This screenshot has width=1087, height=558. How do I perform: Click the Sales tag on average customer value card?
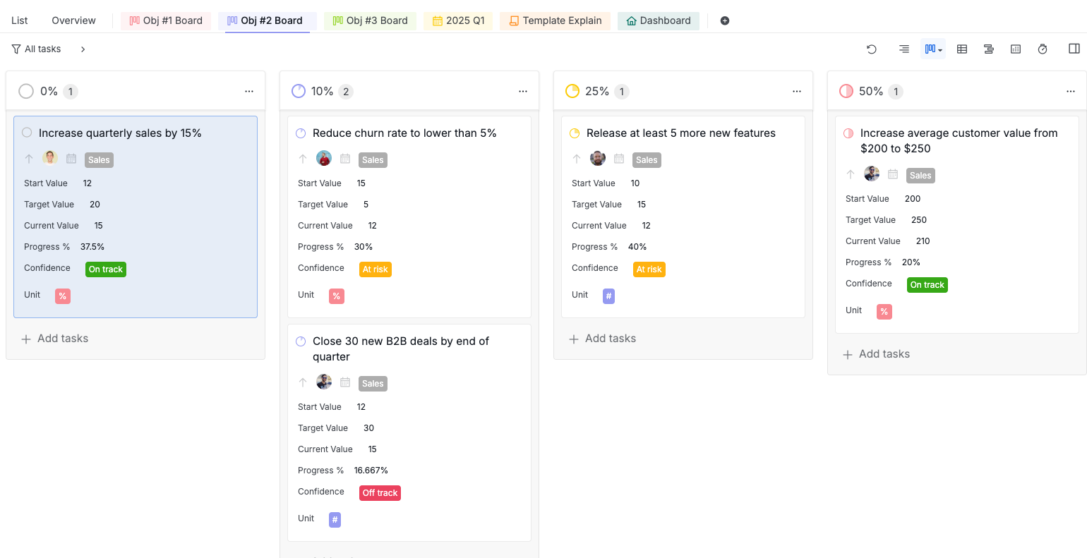pyautogui.click(x=920, y=176)
